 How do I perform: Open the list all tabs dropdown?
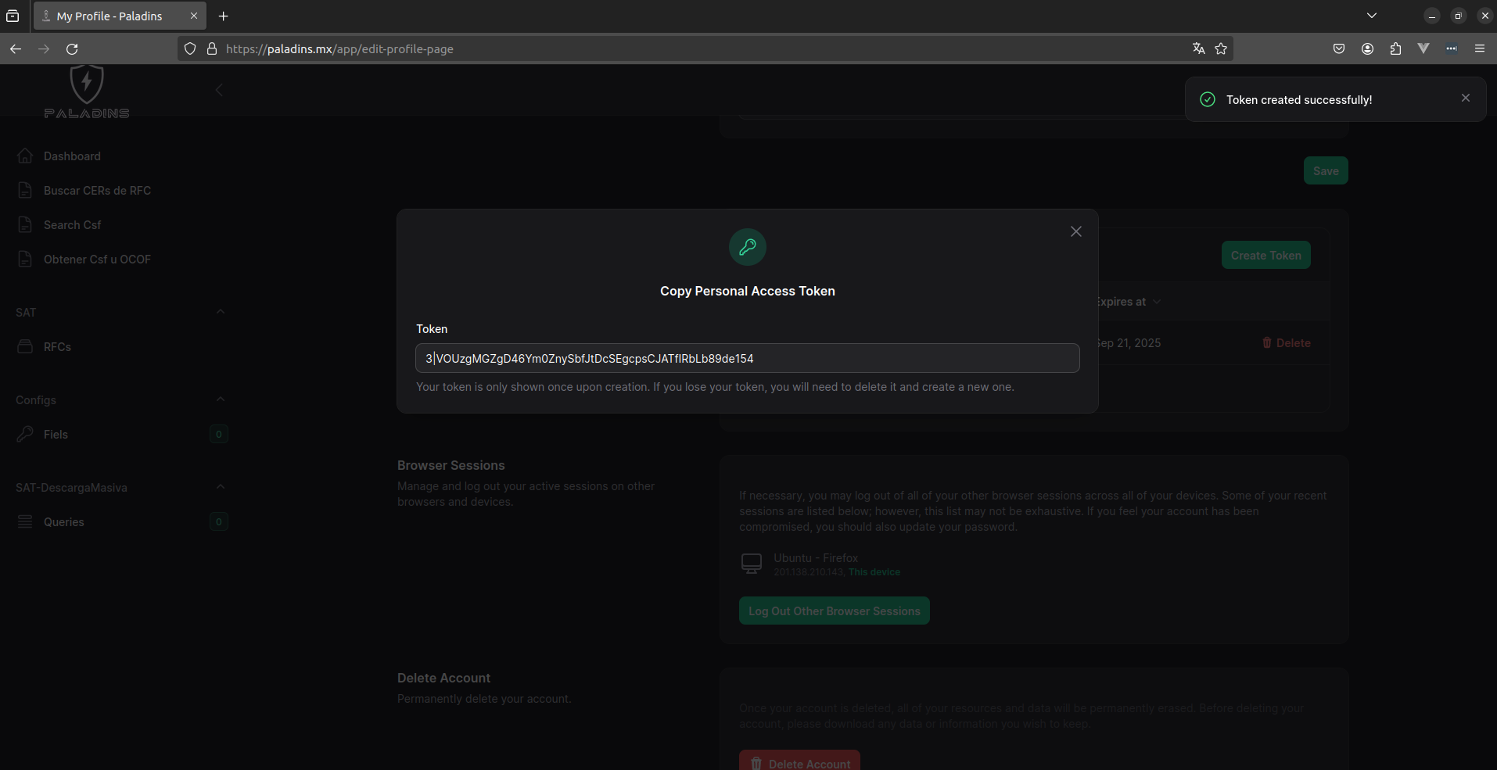click(1372, 16)
